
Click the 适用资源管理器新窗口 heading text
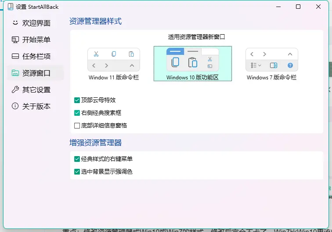pos(196,37)
